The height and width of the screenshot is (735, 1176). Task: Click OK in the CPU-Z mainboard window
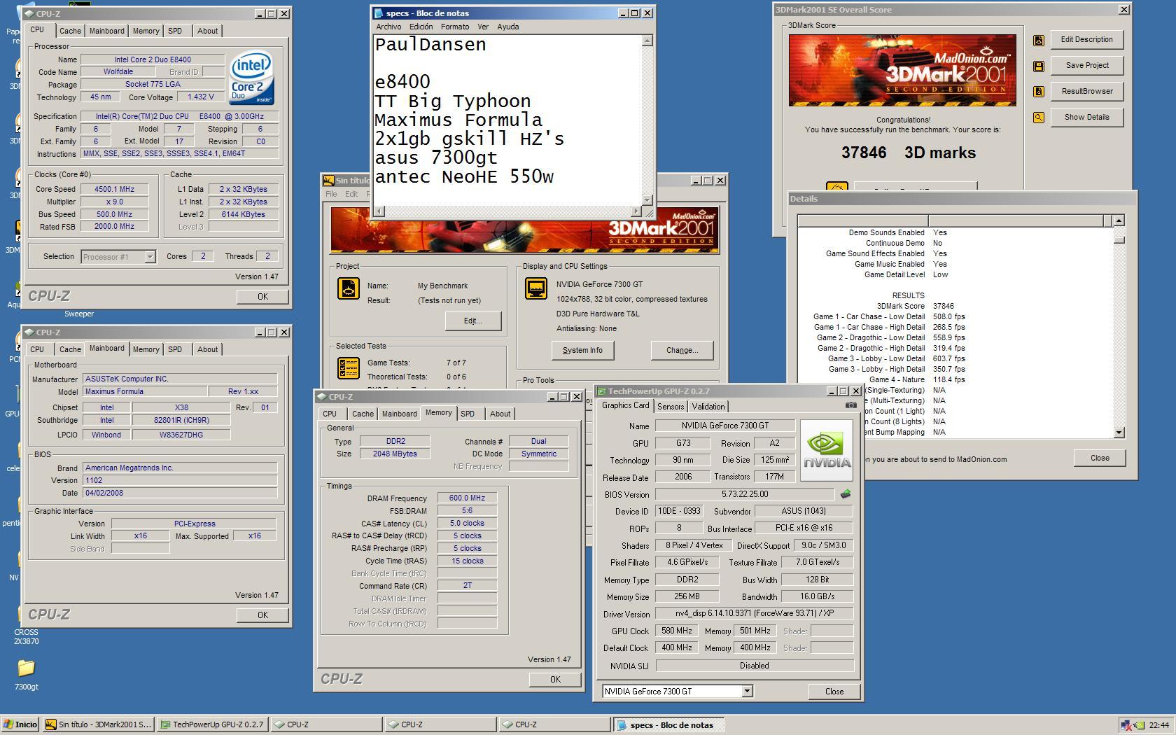click(x=262, y=615)
